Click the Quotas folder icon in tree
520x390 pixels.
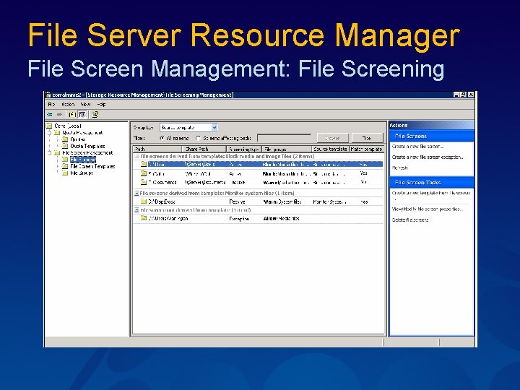click(65, 139)
